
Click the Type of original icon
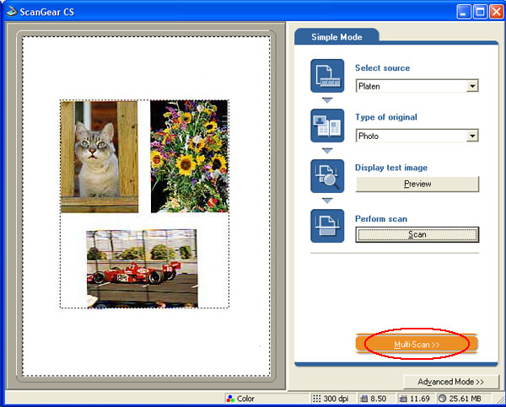[327, 126]
